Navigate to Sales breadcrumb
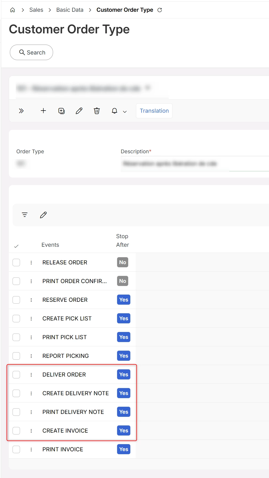The width and height of the screenshot is (269, 478). click(x=36, y=10)
